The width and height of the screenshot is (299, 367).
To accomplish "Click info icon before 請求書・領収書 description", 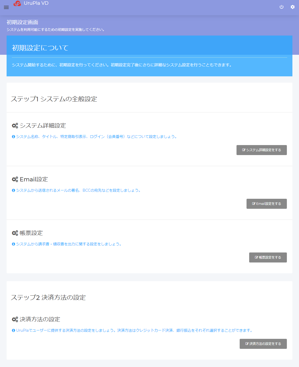I will pyautogui.click(x=13, y=244).
